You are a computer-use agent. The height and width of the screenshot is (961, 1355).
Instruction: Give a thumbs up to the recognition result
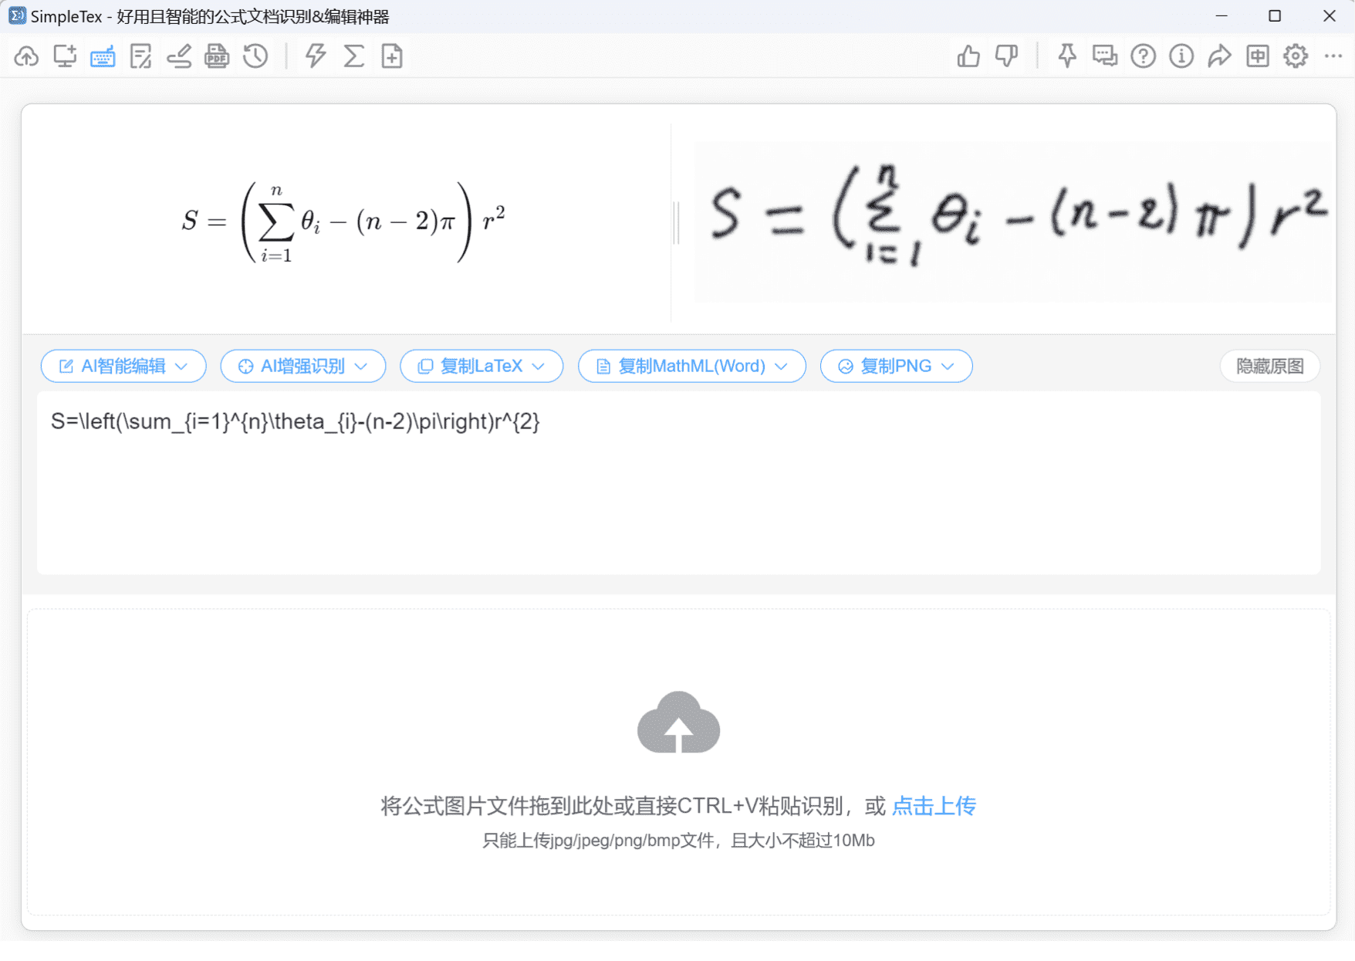(x=968, y=56)
